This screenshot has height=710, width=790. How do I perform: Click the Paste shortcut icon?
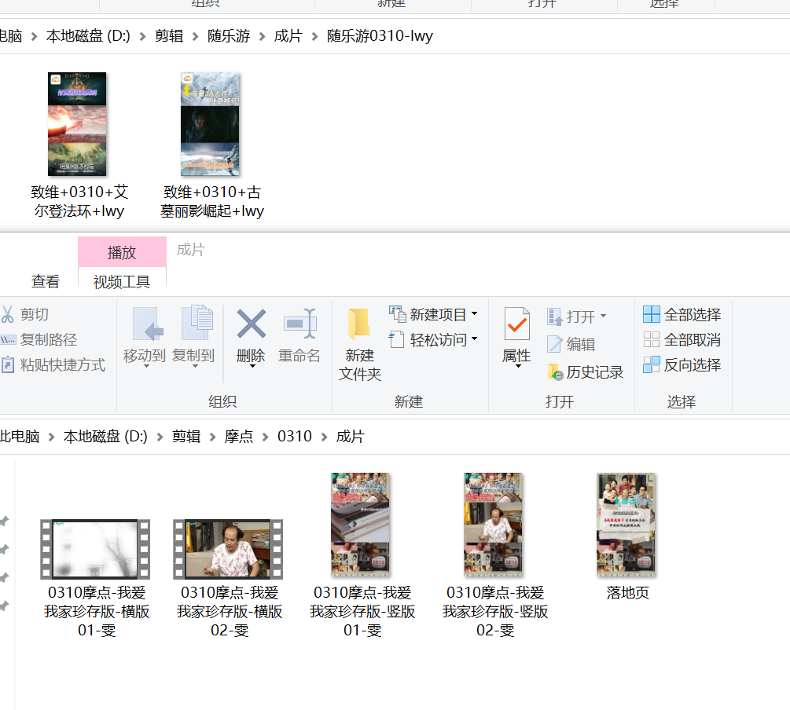pos(8,364)
